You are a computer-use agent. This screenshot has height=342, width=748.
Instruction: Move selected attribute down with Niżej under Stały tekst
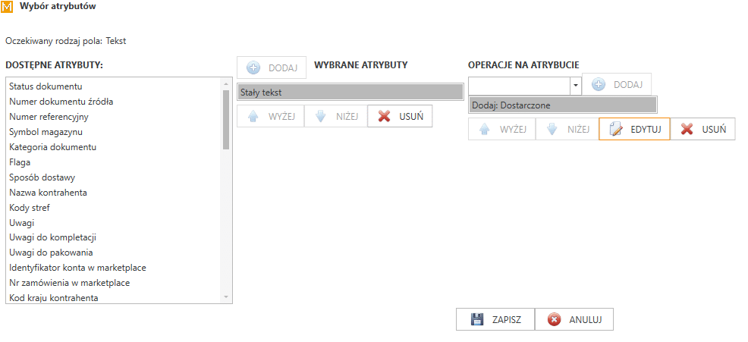tap(335, 116)
